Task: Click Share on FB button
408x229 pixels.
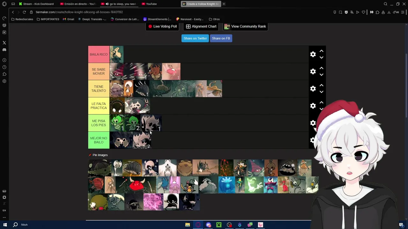Action: point(221,38)
